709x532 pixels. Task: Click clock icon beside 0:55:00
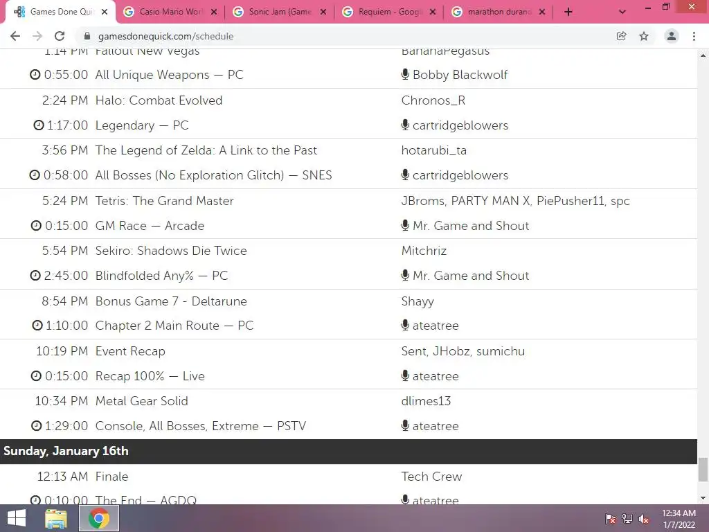click(35, 74)
